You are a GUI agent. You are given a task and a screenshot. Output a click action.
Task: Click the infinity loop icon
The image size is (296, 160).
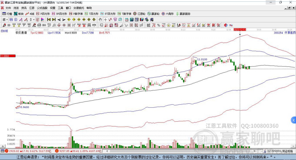[231, 25]
